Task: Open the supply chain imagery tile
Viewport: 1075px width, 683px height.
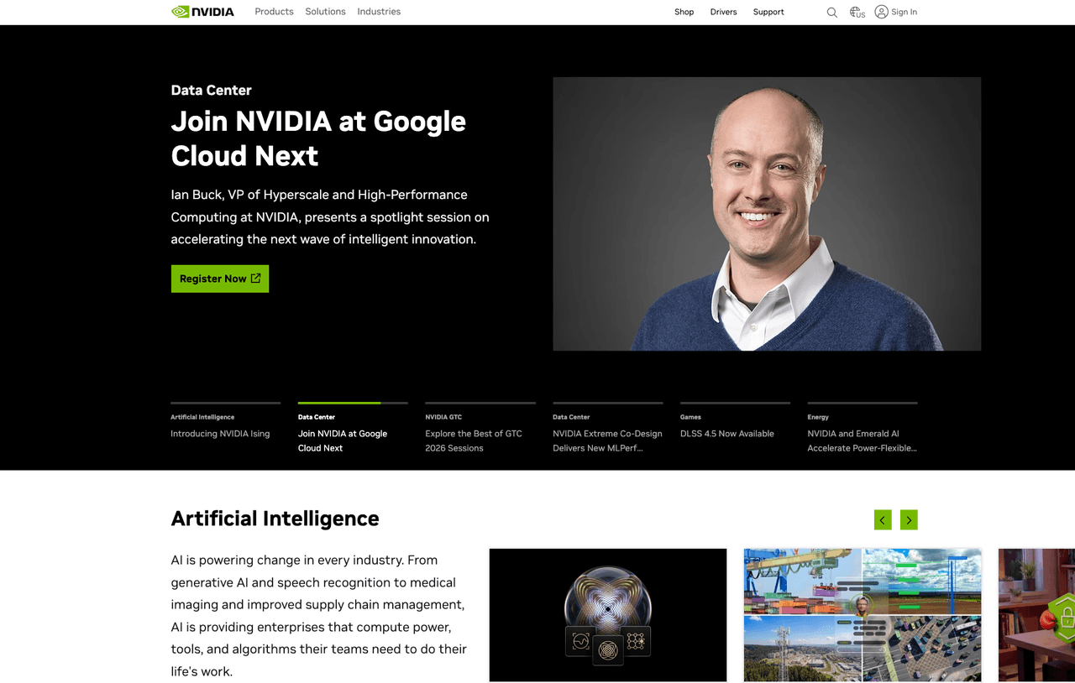Action: click(862, 614)
